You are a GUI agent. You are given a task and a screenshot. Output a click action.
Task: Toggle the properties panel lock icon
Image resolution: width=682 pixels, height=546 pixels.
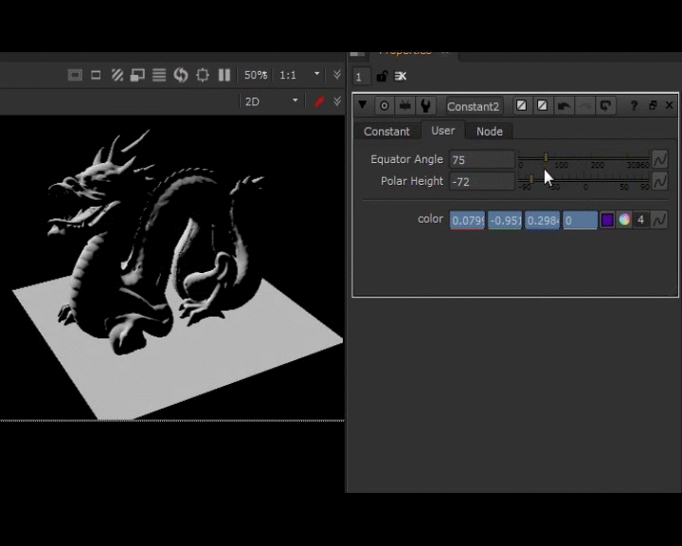tap(382, 76)
